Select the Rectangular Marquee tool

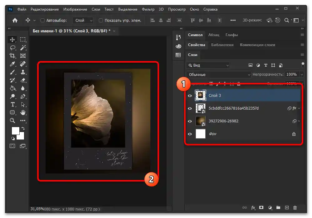pyautogui.click(x=23, y=40)
